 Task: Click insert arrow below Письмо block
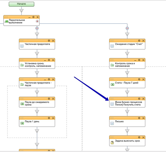click(127, 131)
